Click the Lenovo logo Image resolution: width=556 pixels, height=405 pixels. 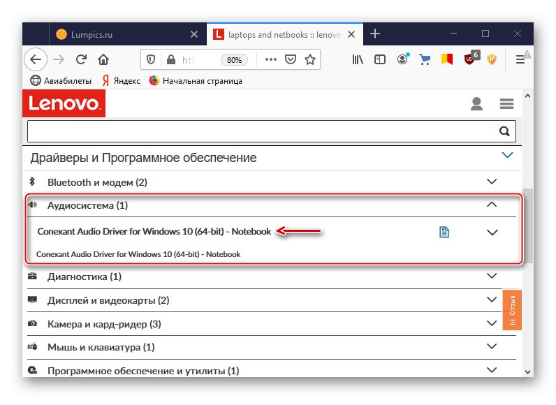click(64, 103)
